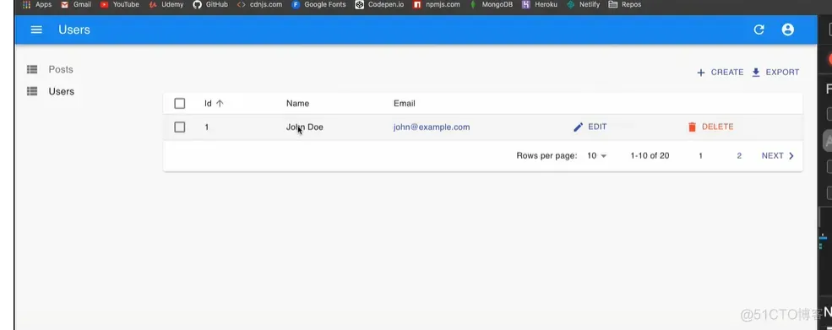Click the Users list icon in sidebar
This screenshot has width=832, height=330.
32,91
